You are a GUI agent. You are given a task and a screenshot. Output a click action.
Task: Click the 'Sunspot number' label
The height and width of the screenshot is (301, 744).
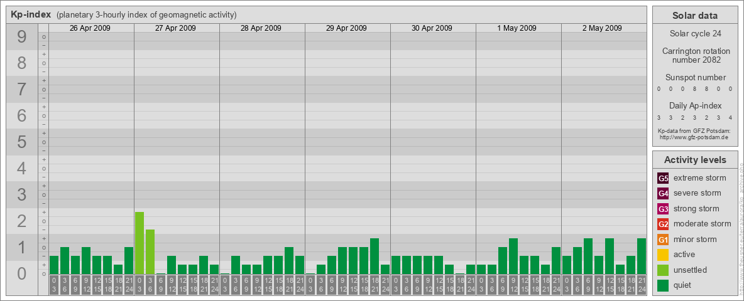click(x=695, y=77)
